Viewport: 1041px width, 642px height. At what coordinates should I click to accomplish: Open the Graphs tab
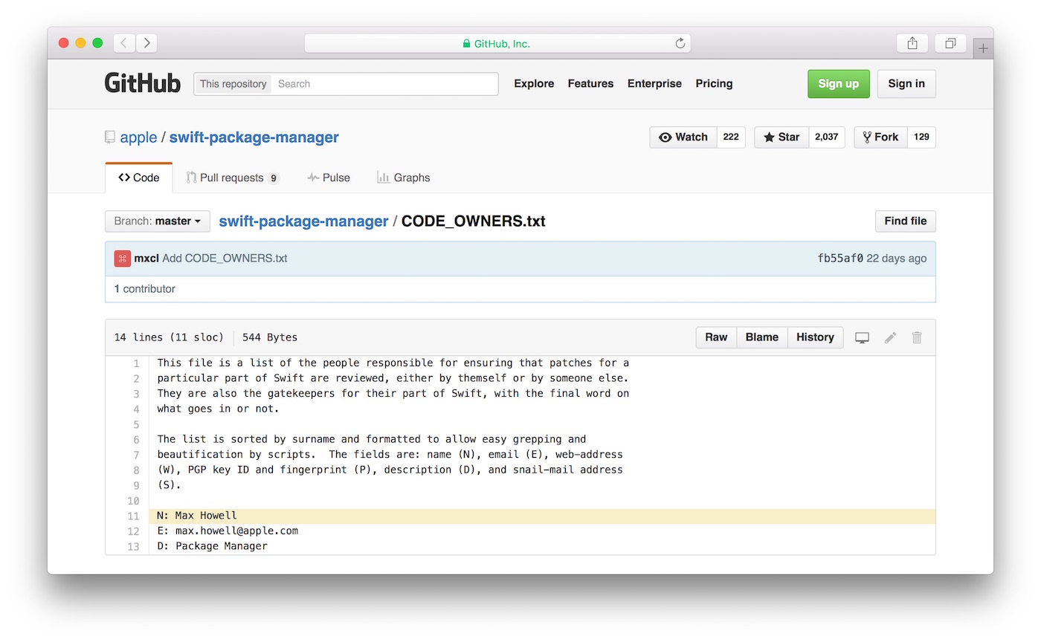pos(404,178)
